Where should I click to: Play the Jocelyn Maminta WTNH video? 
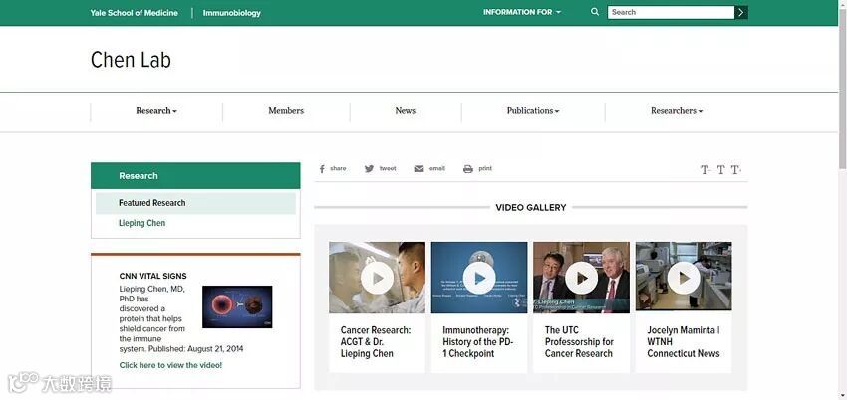(684, 278)
